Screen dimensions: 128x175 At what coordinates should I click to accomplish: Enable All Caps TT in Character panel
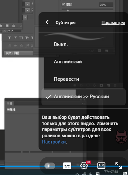pos(21,38)
